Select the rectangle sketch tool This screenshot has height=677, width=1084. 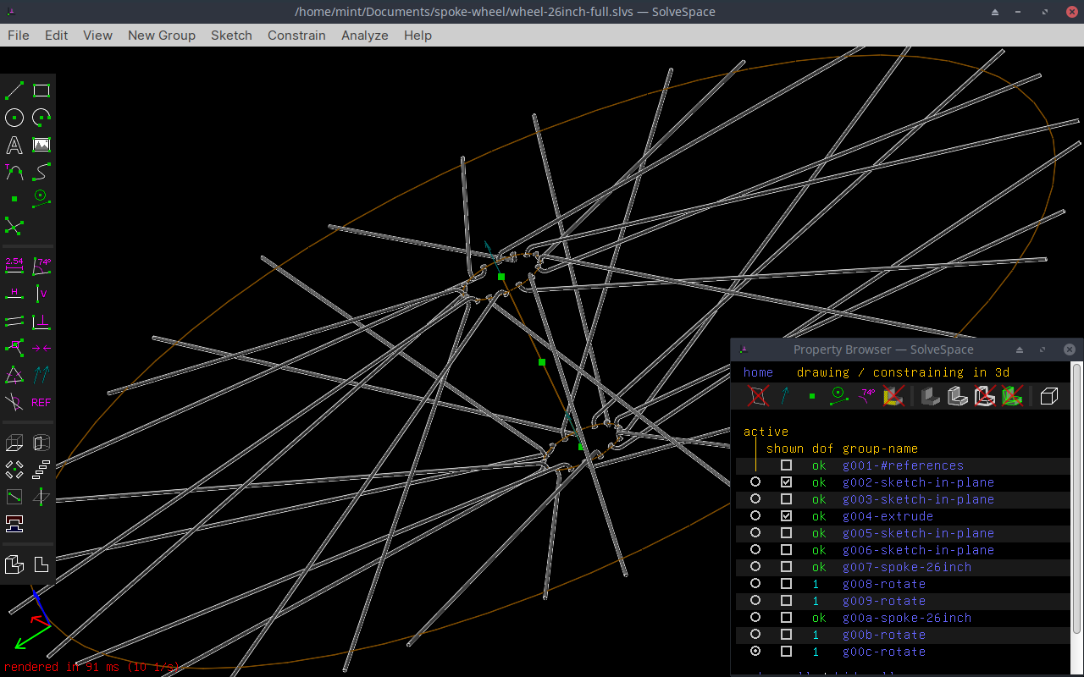(x=41, y=91)
